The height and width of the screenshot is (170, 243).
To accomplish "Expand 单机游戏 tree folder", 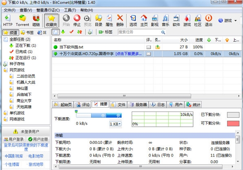I will [x=14, y=113].
